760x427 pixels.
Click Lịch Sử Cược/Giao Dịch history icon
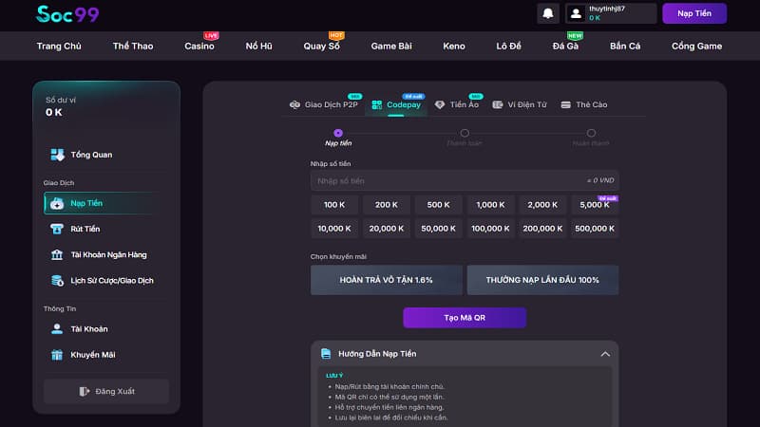[57, 280]
